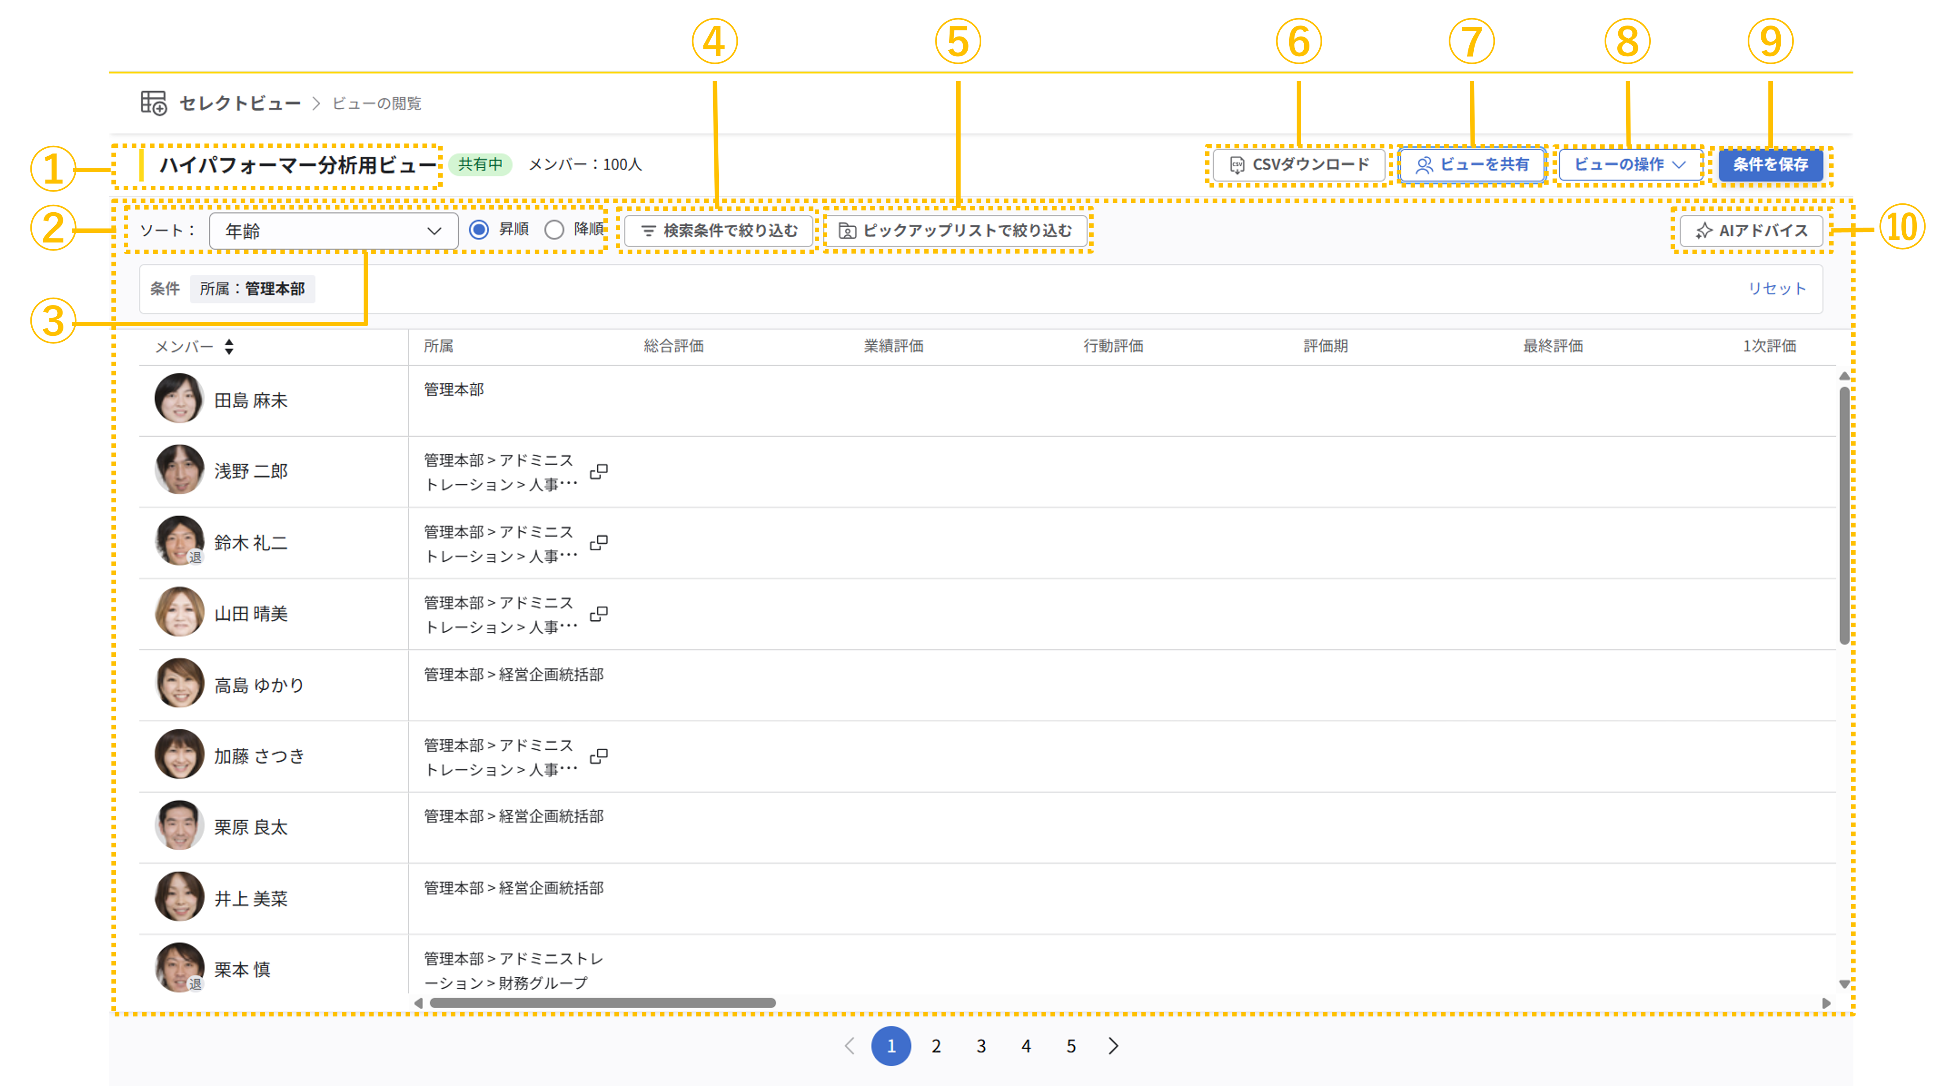1956x1086 pixels.
Task: Open department popup icon for 山田 晴美
Action: click(599, 613)
